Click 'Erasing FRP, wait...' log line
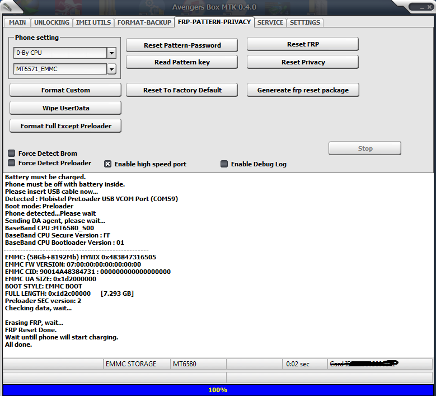The height and width of the screenshot is (396, 436). pos(34,323)
